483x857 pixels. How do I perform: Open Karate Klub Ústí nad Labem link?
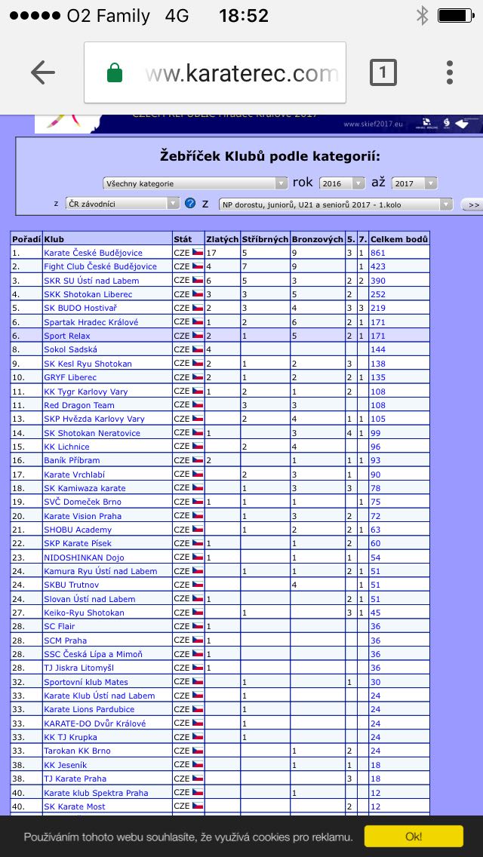pyautogui.click(x=99, y=696)
